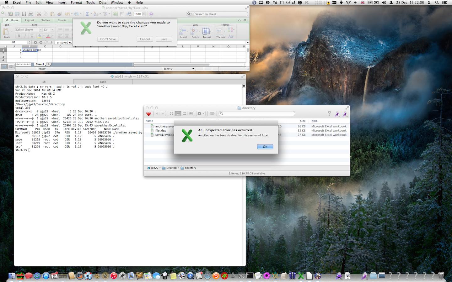Click the red heart icon in Finder's toolbar
Image resolution: width=452 pixels, height=282 pixels.
click(x=149, y=114)
